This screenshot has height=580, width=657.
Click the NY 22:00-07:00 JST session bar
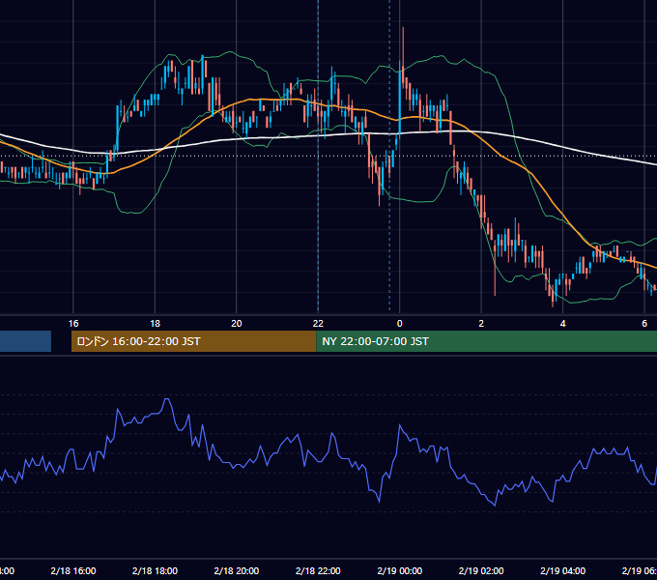[486, 341]
